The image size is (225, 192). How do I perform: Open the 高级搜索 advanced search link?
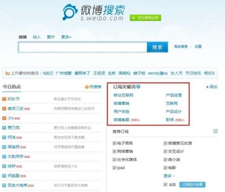click(181, 46)
